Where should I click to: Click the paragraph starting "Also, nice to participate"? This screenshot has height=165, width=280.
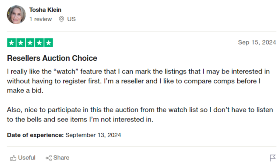coord(139,114)
